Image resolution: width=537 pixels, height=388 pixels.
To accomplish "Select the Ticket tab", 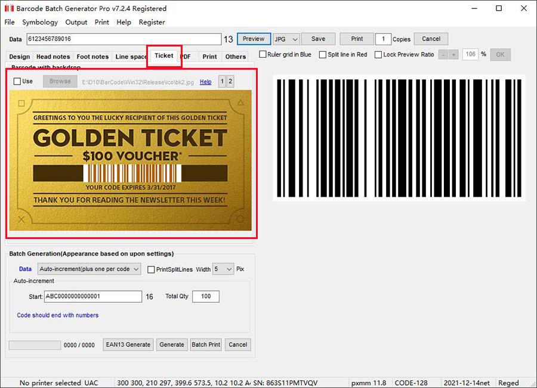I will click(x=164, y=56).
